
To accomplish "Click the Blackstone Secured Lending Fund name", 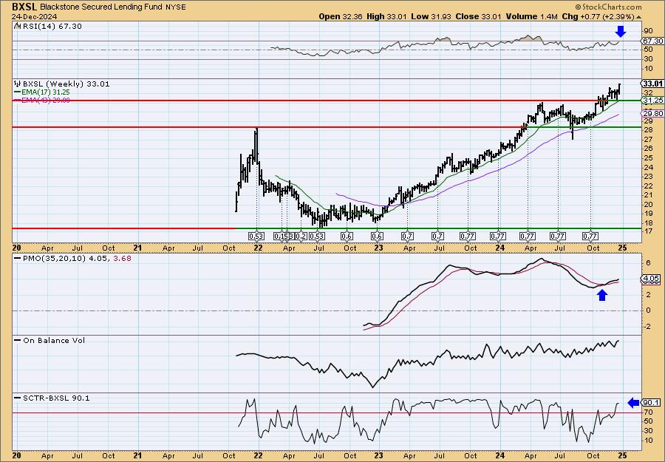I will tap(101, 7).
